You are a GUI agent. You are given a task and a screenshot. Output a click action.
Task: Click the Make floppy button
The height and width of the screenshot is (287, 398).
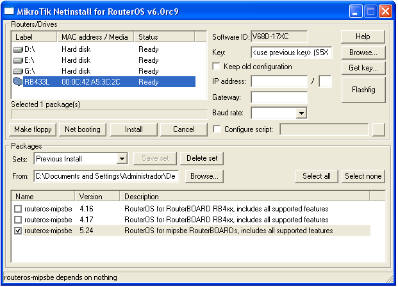click(x=33, y=129)
